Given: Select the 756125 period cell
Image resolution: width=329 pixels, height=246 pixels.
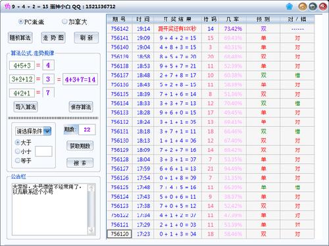Looking at the screenshot, I should pyautogui.click(x=120, y=187).
